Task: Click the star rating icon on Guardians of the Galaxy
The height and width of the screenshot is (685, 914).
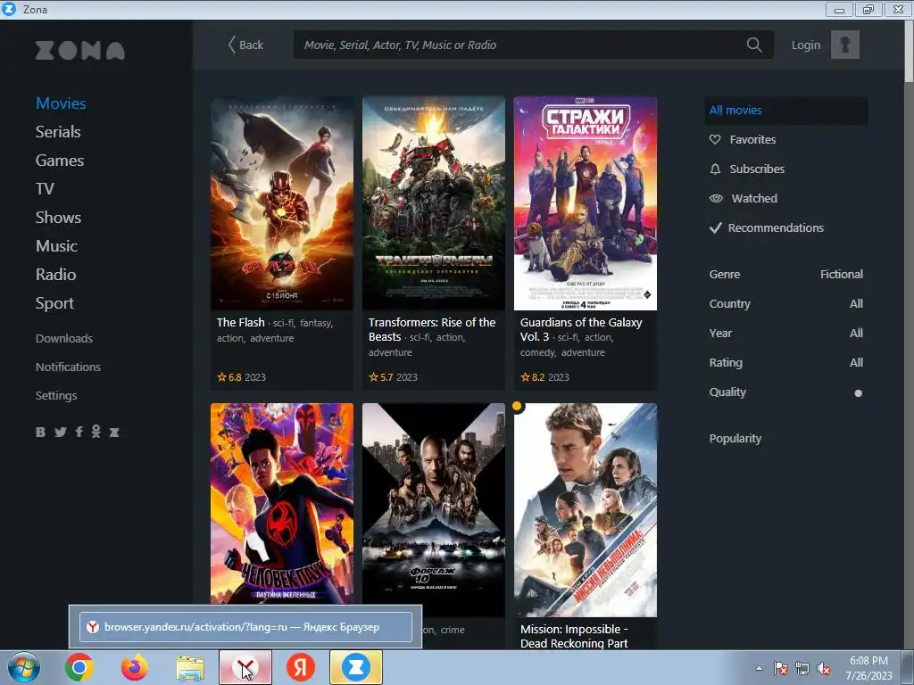Action: (x=525, y=377)
